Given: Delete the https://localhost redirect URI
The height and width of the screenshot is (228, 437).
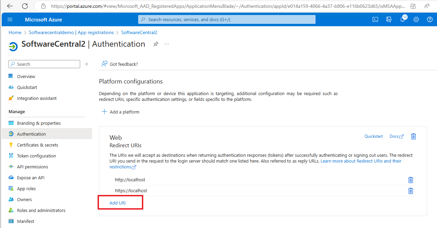Looking at the screenshot, I should click(411, 191).
